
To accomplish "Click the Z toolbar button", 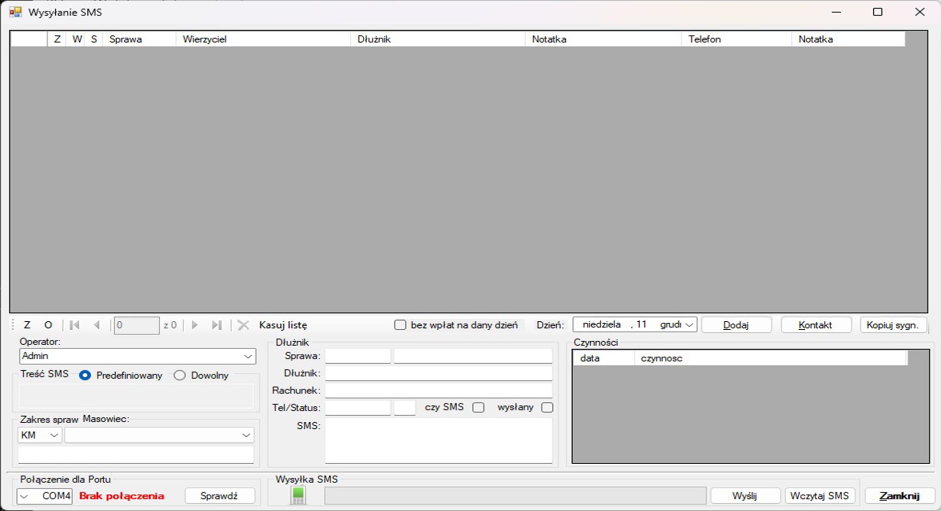I will pyautogui.click(x=27, y=325).
